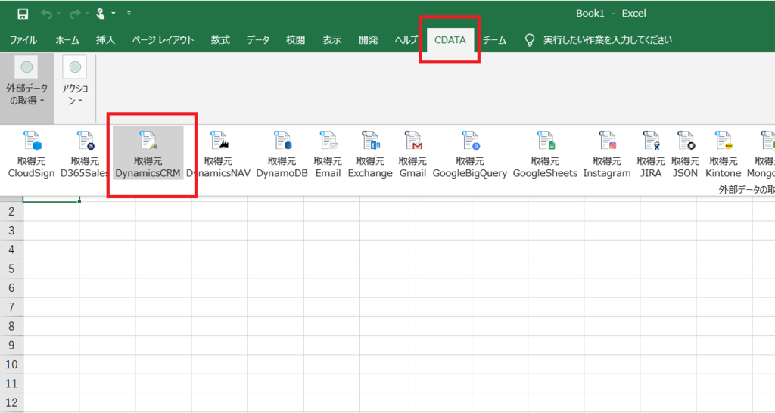Screen dimensions: 775x413
Task: Choose 取得元 JIRA data source
Action: (x=651, y=154)
